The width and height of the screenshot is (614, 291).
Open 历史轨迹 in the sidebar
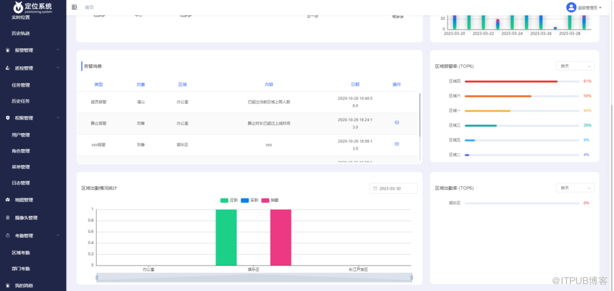pyautogui.click(x=21, y=33)
